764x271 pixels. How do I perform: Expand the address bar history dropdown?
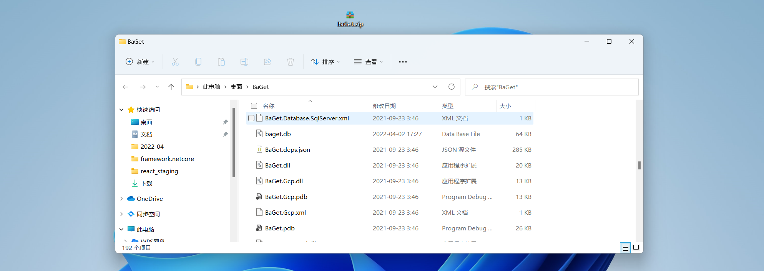[435, 87]
